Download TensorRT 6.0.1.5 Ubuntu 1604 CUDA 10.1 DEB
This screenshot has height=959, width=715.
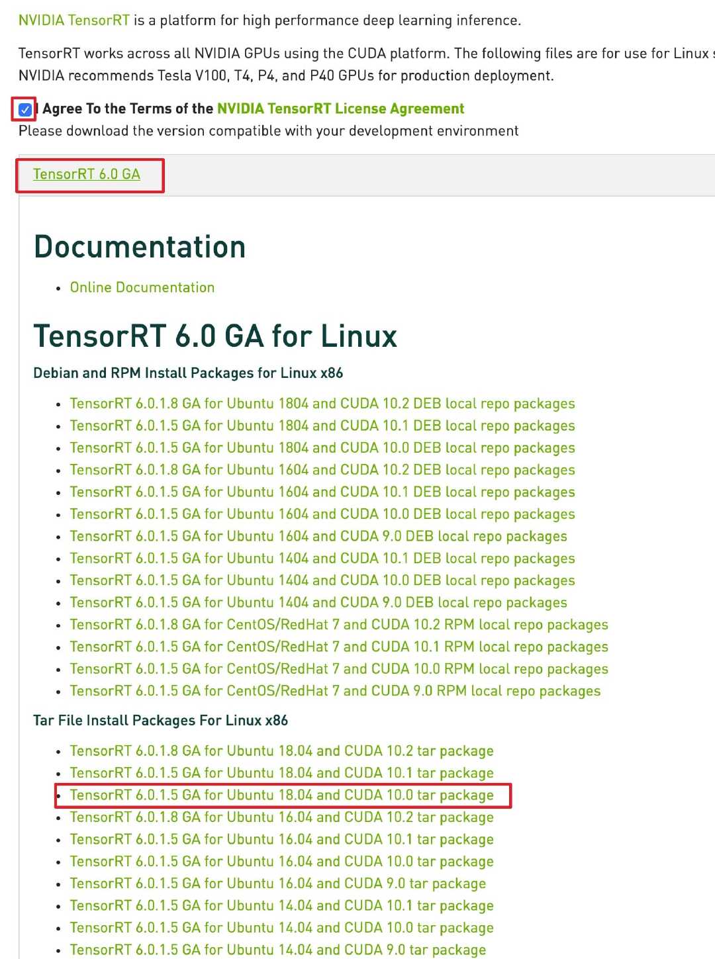pyautogui.click(x=322, y=492)
